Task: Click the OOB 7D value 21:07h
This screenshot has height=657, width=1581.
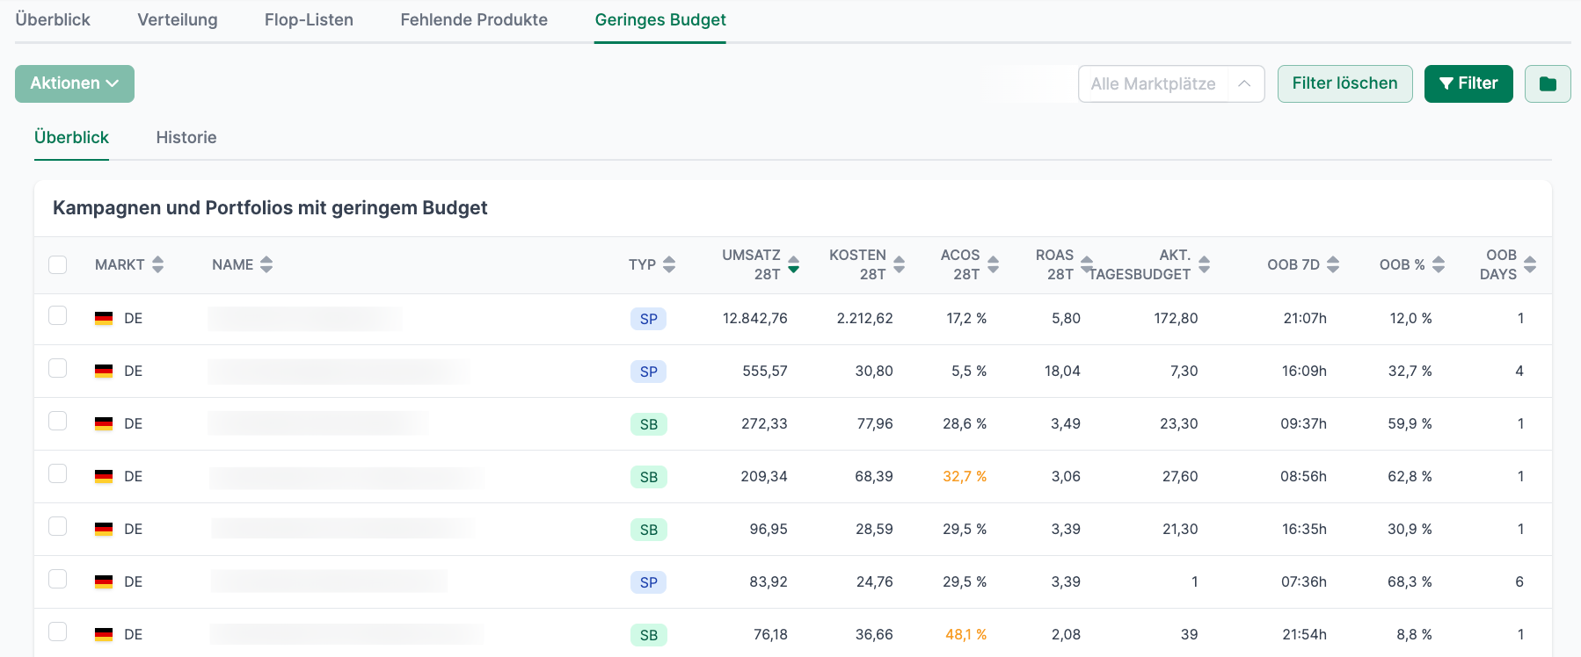Action: coord(1305,318)
